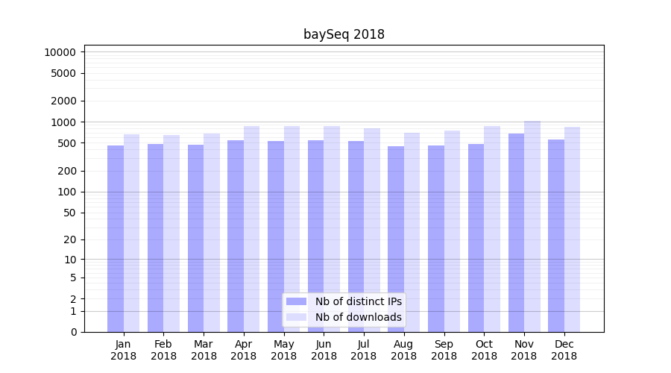Click the Oct 2018 x-axis label

(x=484, y=350)
